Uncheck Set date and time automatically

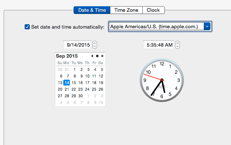tap(27, 27)
